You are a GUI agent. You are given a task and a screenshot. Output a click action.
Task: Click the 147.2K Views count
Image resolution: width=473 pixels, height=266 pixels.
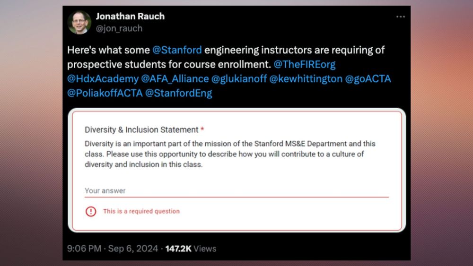pos(191,249)
